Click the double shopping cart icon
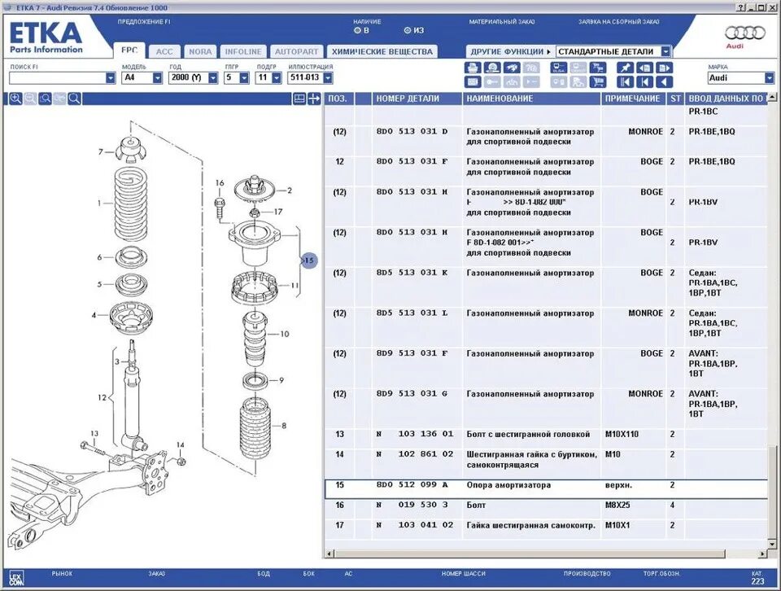 (598, 68)
